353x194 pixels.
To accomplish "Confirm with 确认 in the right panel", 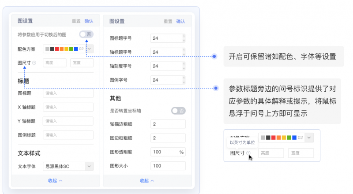I will [180, 21].
